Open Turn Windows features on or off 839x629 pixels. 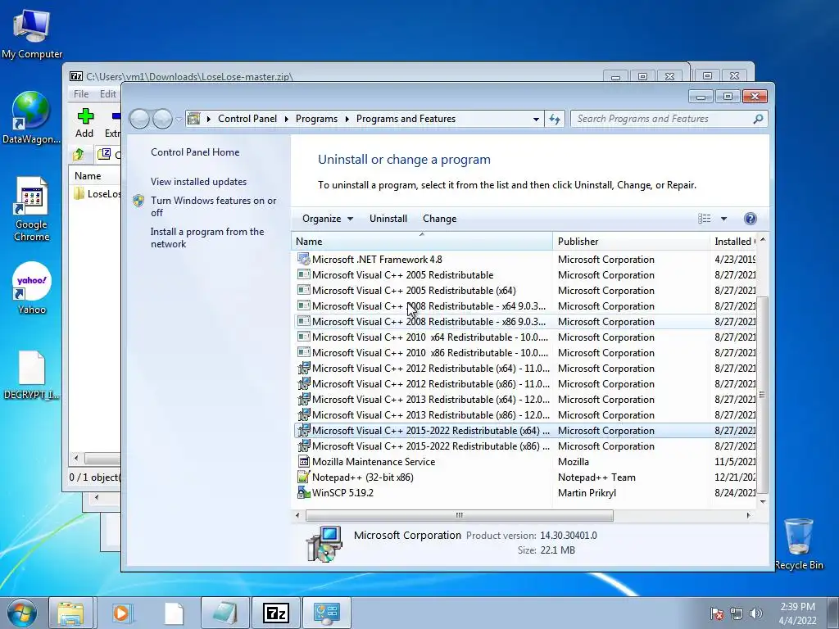click(214, 206)
